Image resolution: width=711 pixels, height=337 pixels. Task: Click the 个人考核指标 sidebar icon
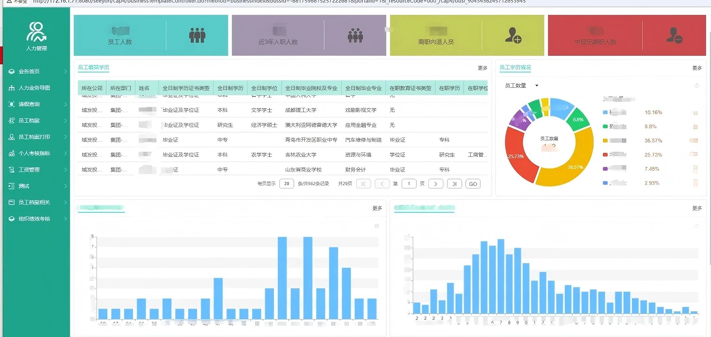pyautogui.click(x=12, y=153)
